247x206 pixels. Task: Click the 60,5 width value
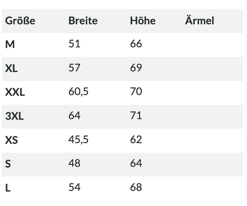pos(79,92)
